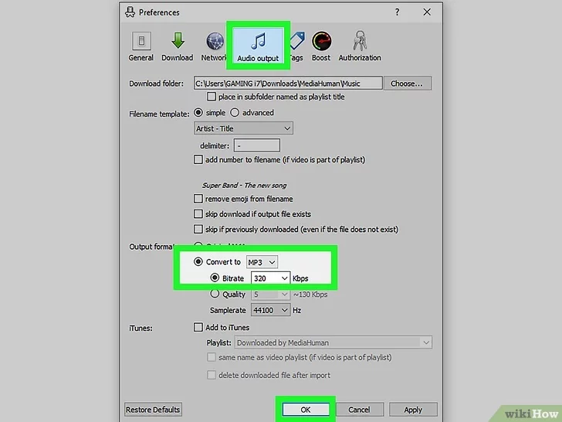Enable skip download if output file exists
This screenshot has height=422, width=562.
coord(198,214)
